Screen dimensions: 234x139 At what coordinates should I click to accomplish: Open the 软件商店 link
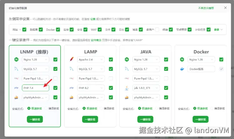pos(96,40)
